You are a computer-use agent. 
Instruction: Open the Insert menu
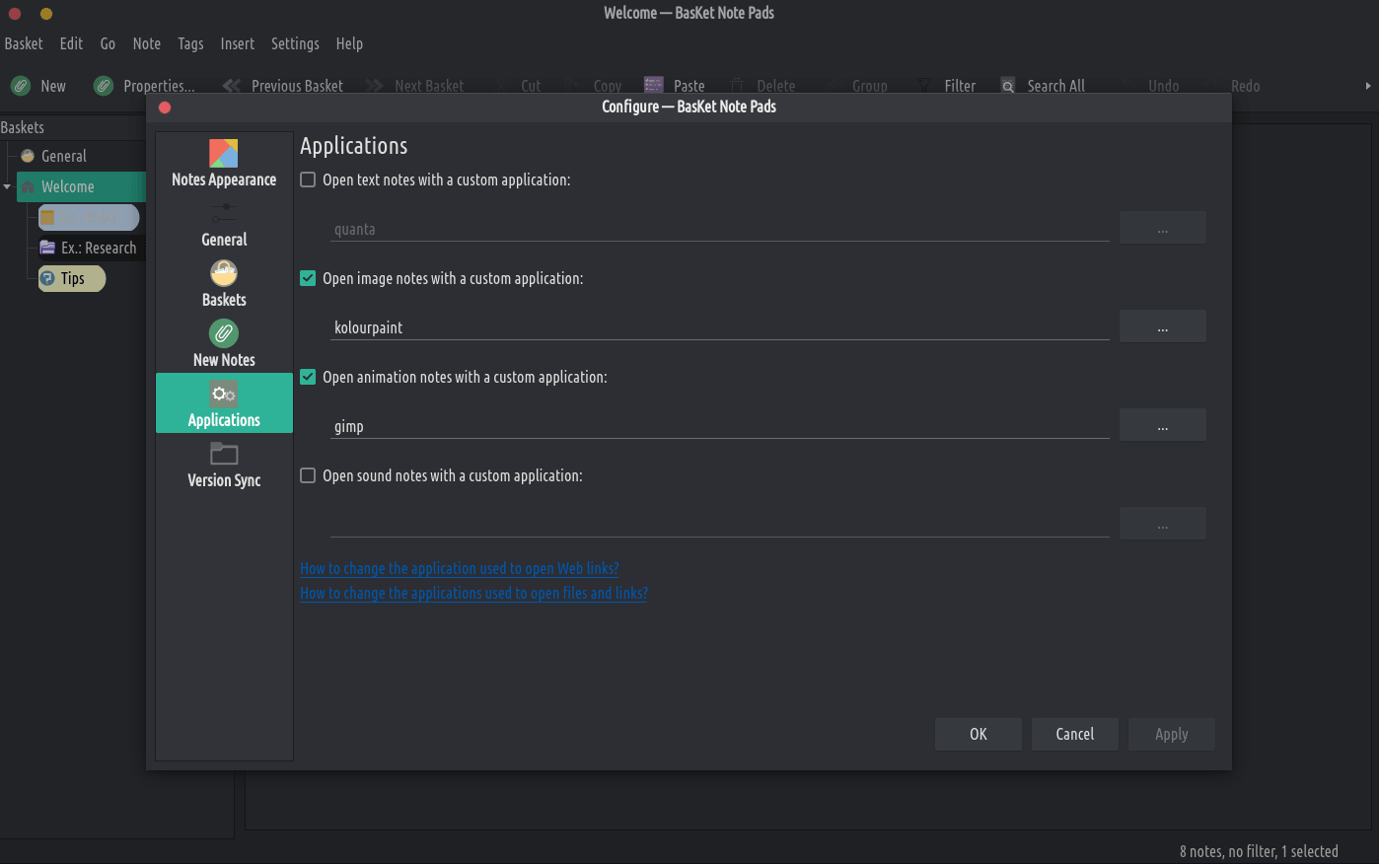coord(237,43)
